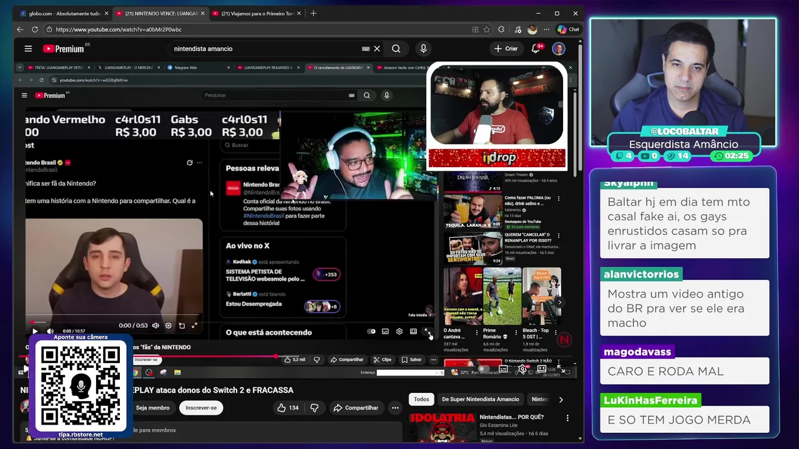This screenshot has height=449, width=799.
Task: Show next Shorts with chevron arrow
Action: pos(559,302)
